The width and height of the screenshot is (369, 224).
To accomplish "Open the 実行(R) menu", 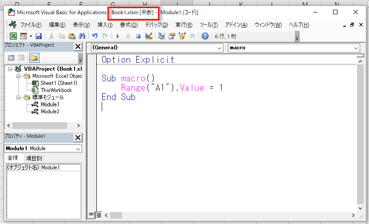I will 184,25.
